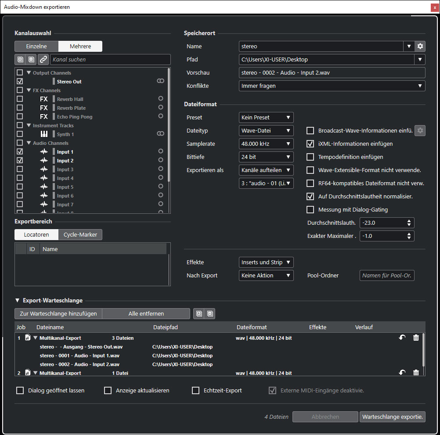Delete job 1 with trash icon
This screenshot has width=440, height=435.
click(416, 338)
